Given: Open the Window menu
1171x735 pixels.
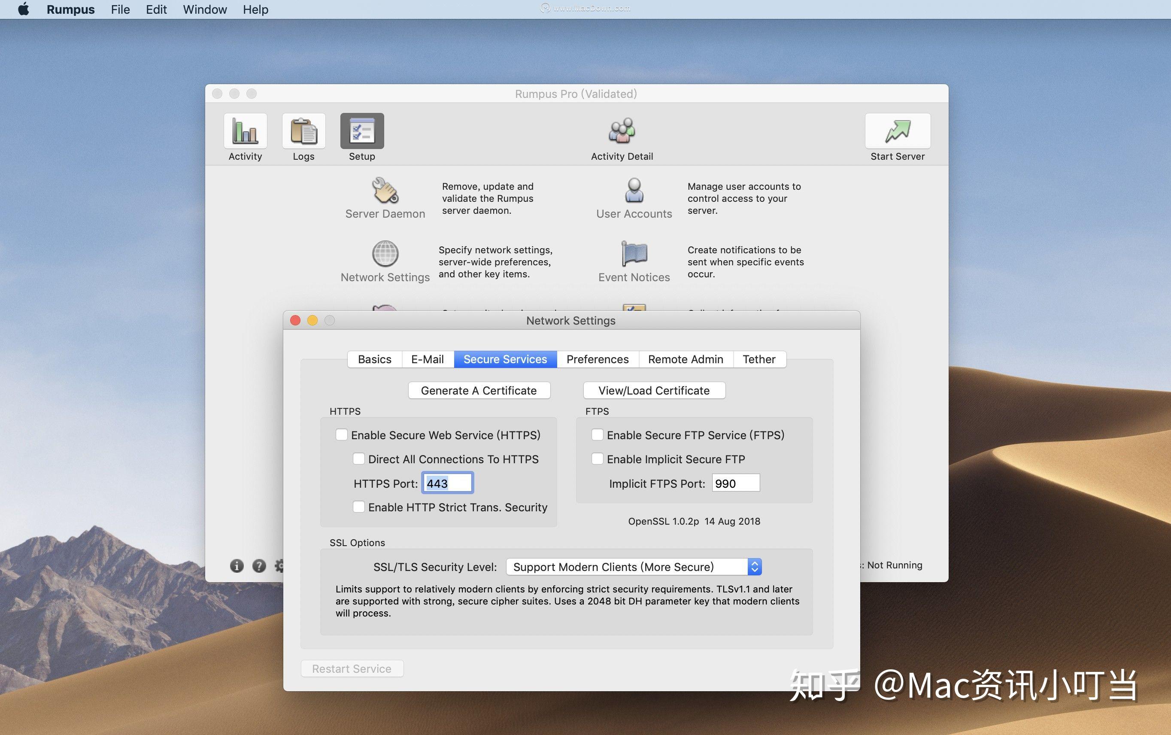Looking at the screenshot, I should coord(205,9).
